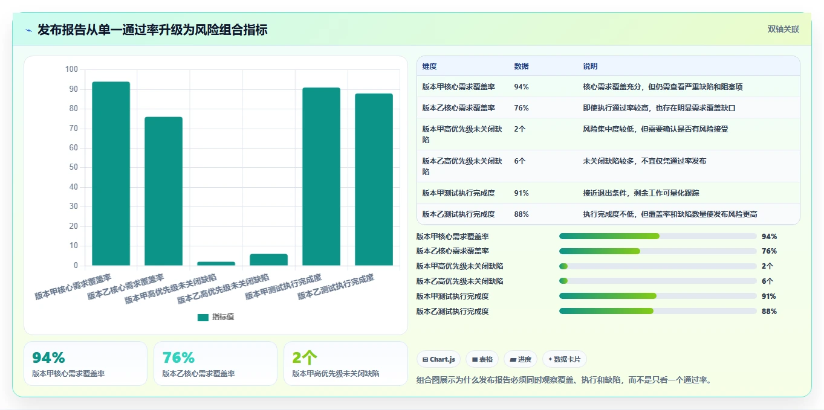Image resolution: width=824 pixels, height=410 pixels.
Task: Click the 版本甲测试执行完成度 x-axis label
Action: click(283, 287)
